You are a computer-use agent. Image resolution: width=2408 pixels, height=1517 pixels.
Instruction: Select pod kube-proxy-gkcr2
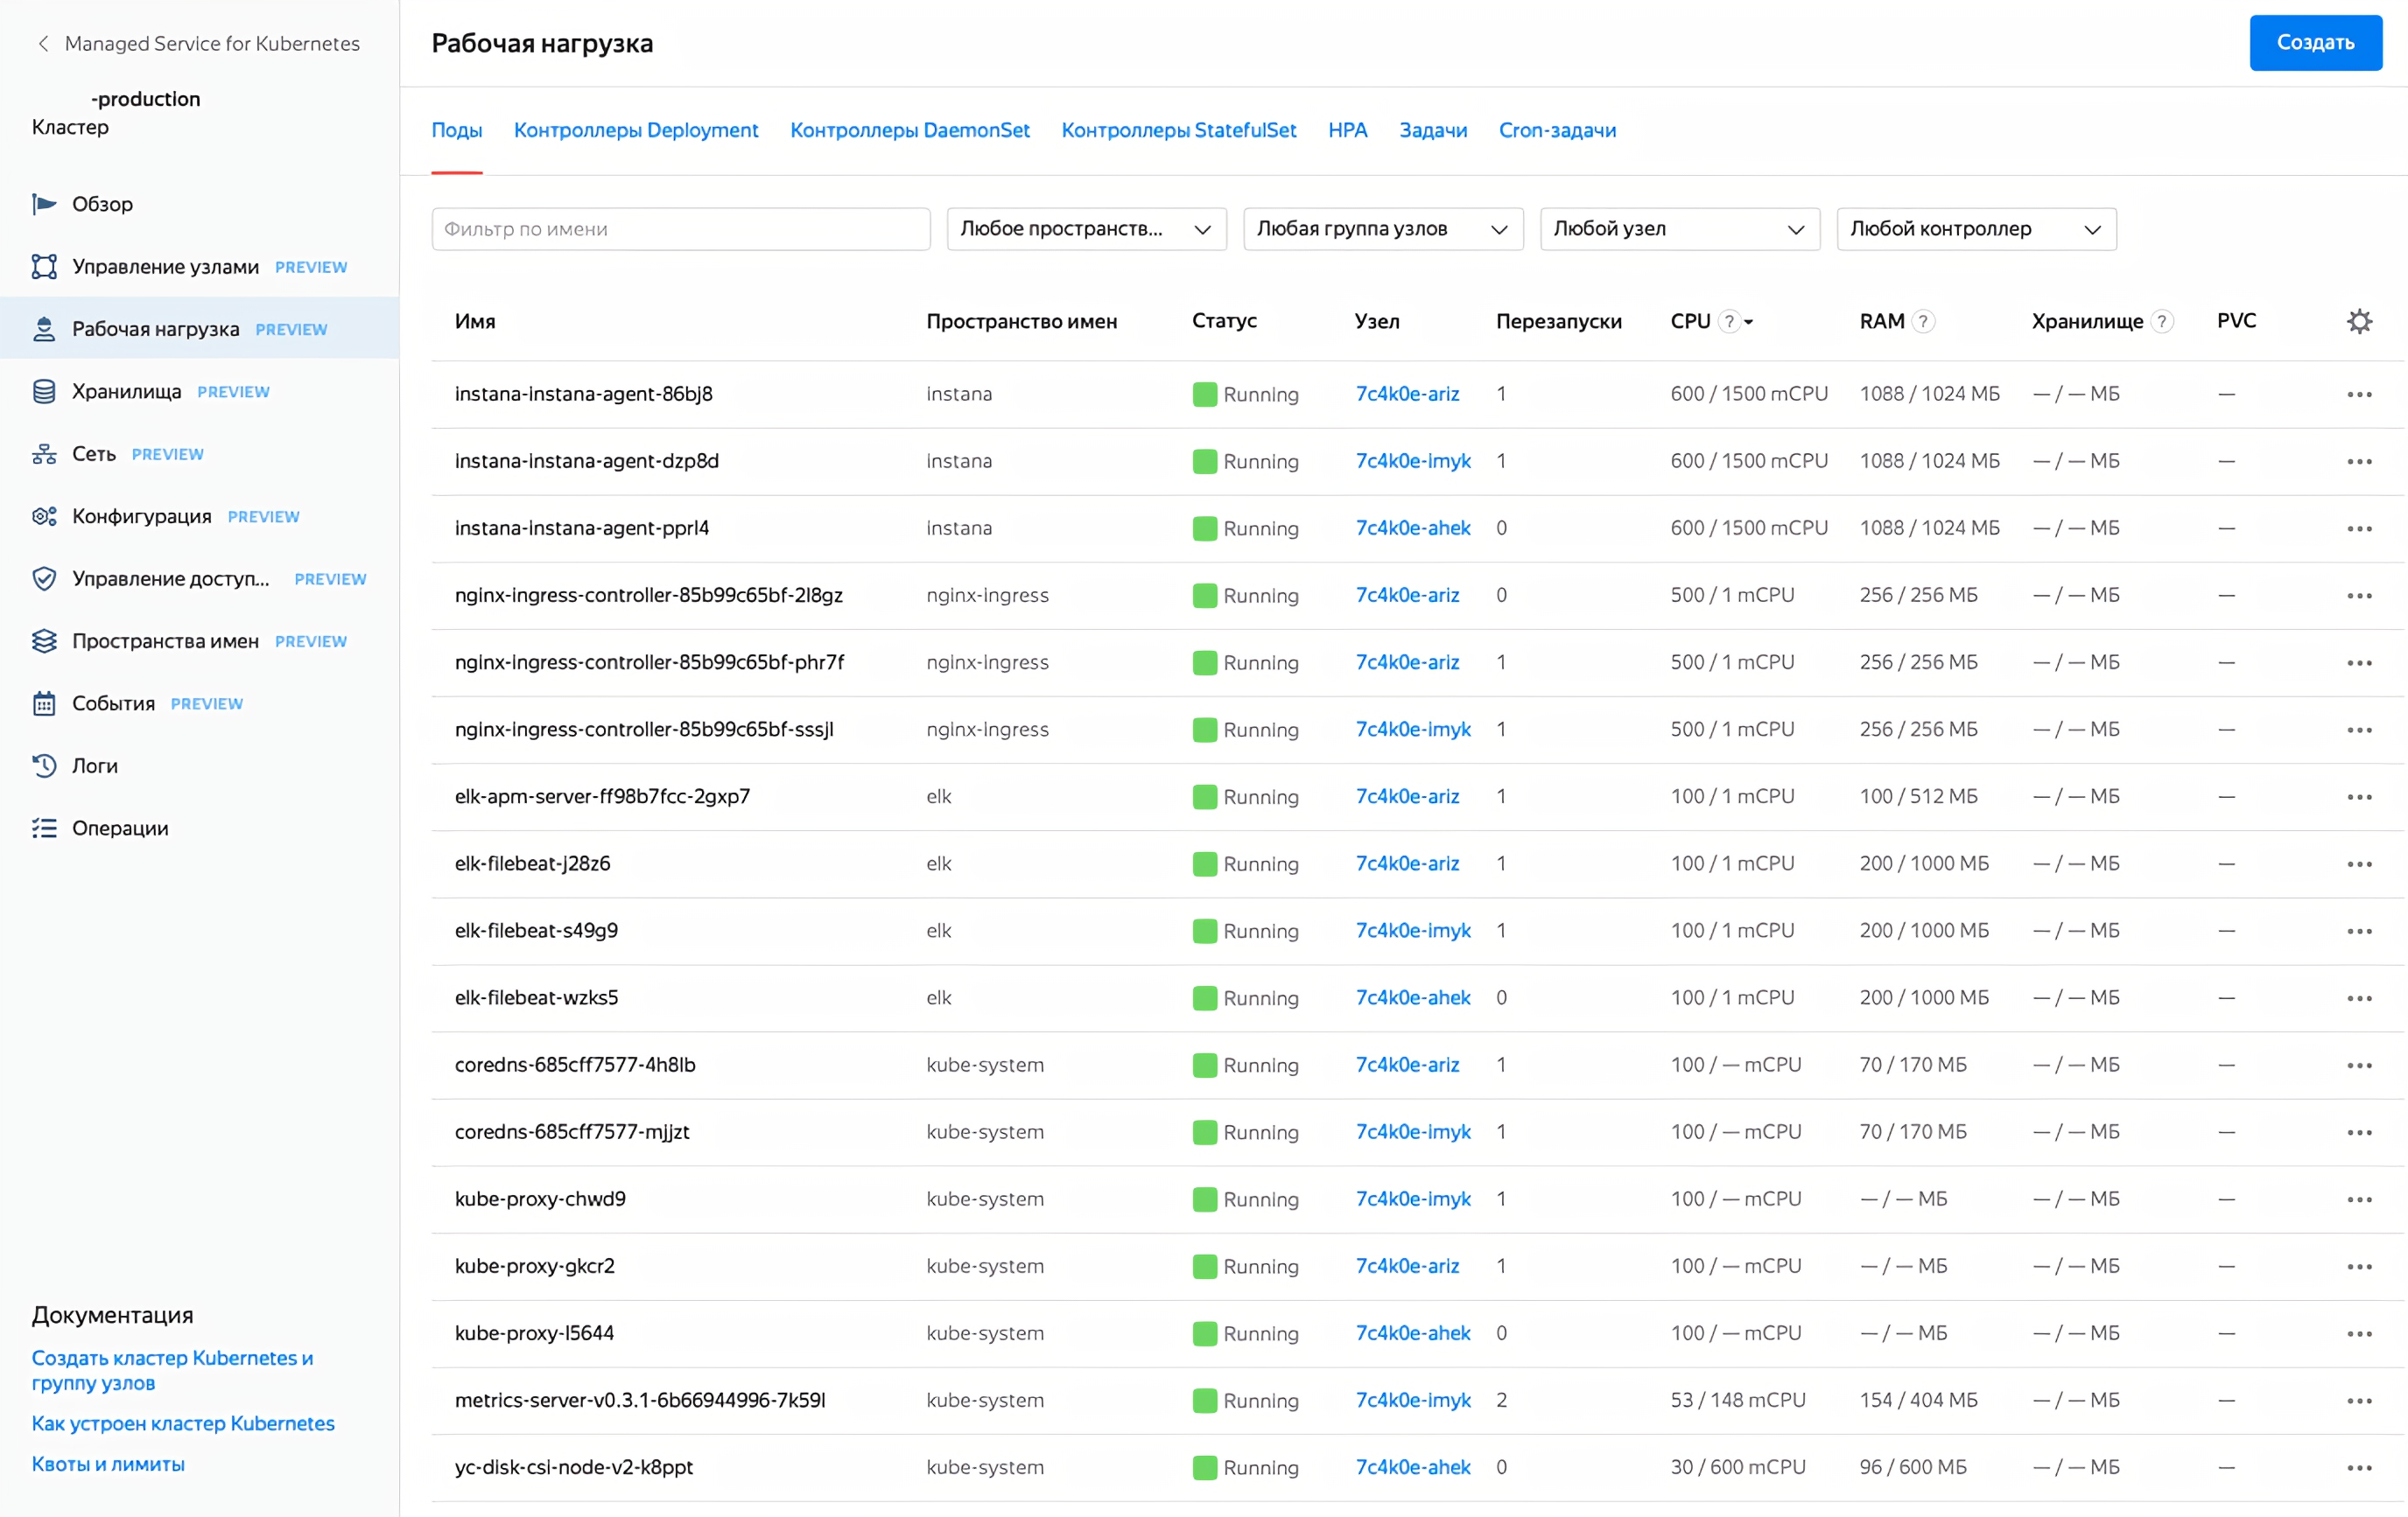click(x=535, y=1266)
